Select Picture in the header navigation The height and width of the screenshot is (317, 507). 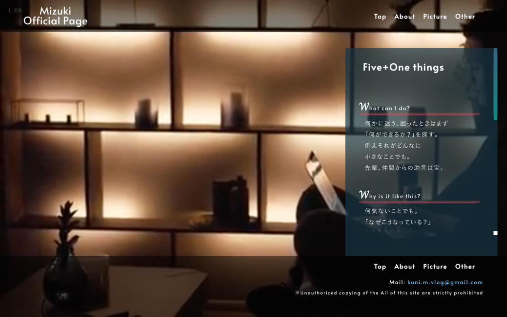click(435, 17)
